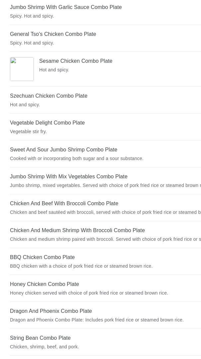This screenshot has height=359, width=201.
Task: Click the Dragon and Phoenix description text
Action: coord(97,320)
